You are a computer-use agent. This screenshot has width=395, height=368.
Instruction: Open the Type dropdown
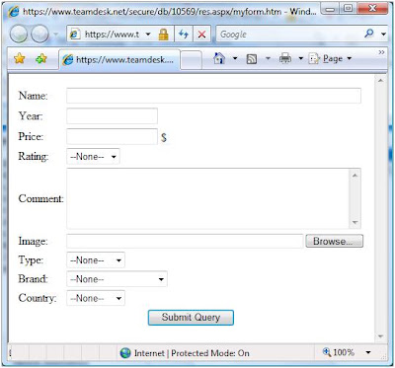point(96,260)
